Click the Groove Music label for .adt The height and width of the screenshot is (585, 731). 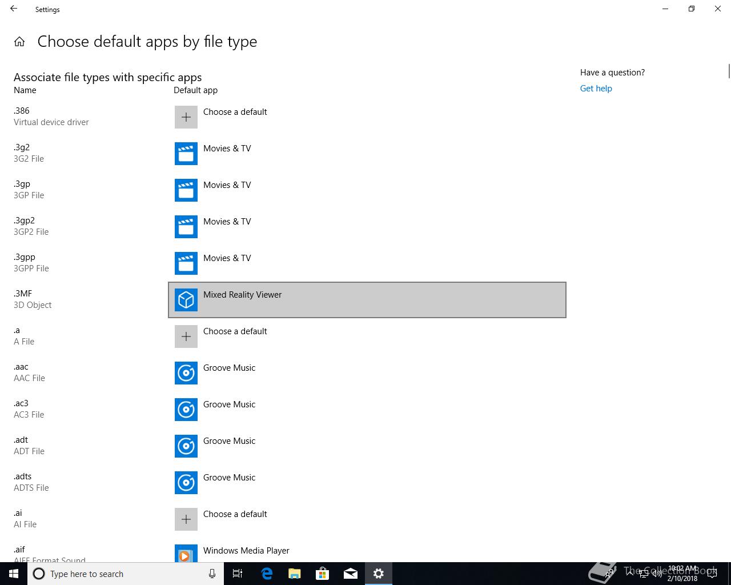229,441
